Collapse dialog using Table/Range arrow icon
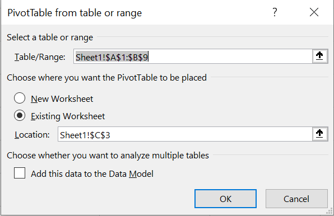334x216 pixels. click(x=319, y=56)
